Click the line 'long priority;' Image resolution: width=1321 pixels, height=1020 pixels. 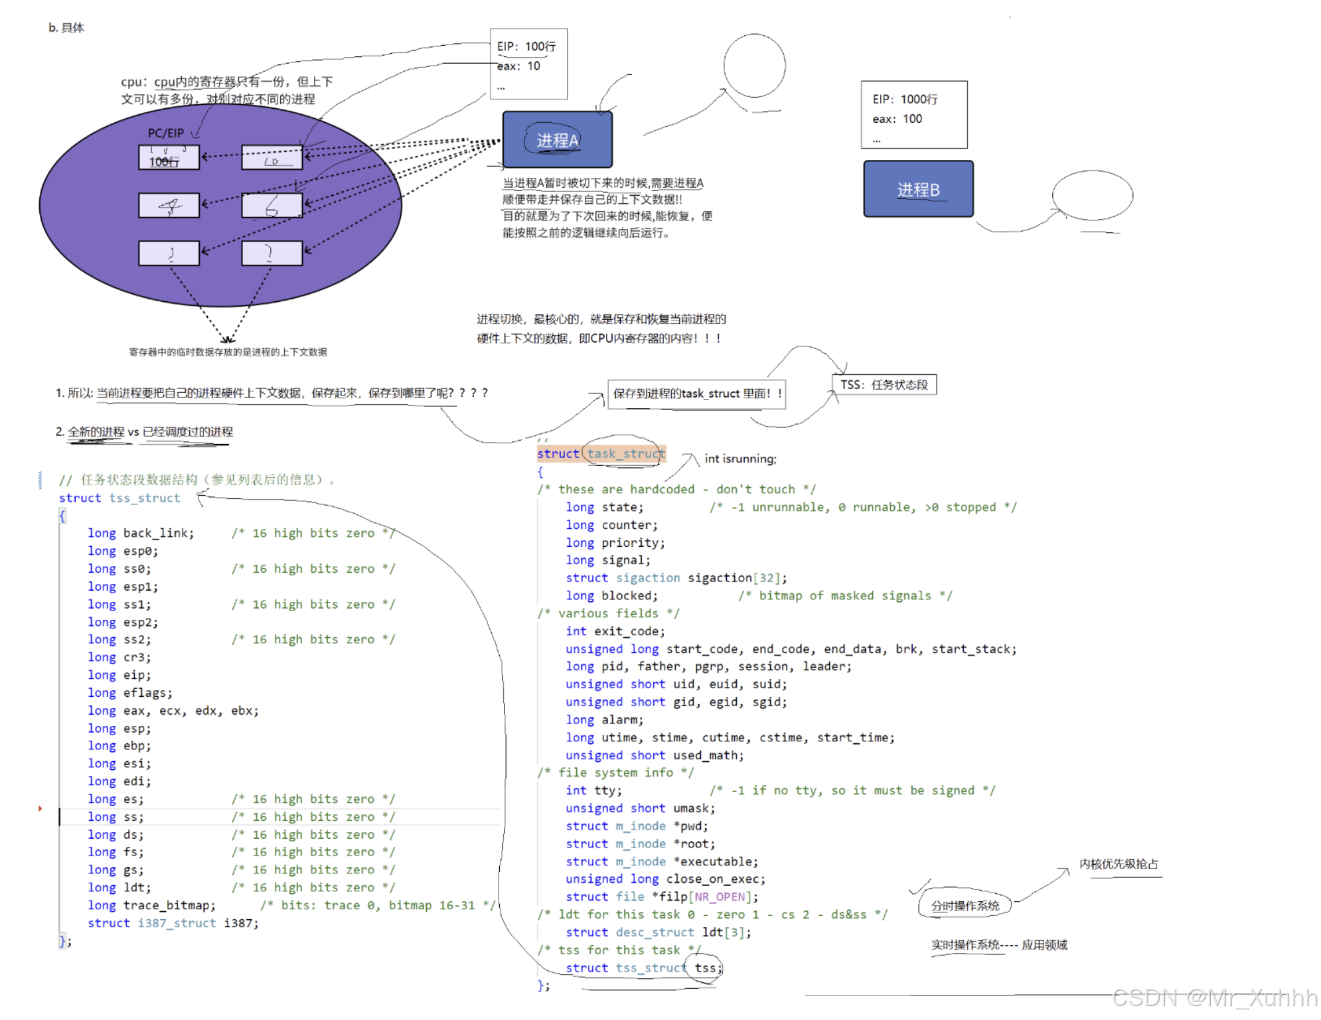pos(615,543)
